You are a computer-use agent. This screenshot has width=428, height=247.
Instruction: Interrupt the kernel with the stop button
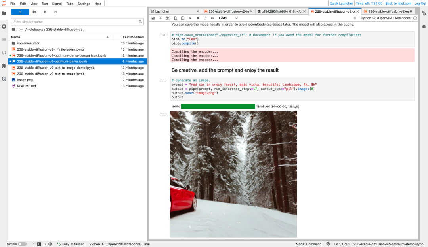198,18
